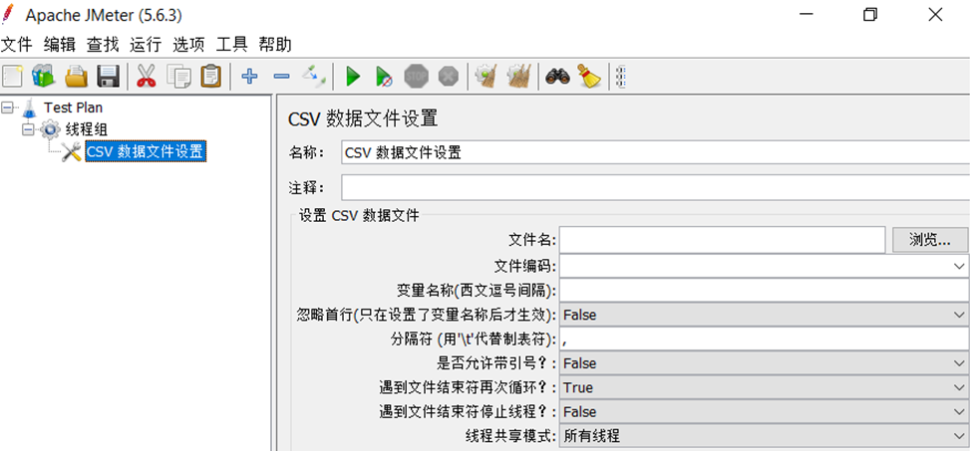Open the 忽略首行 dropdown
Viewport: 972px width, 451px height.
(958, 315)
